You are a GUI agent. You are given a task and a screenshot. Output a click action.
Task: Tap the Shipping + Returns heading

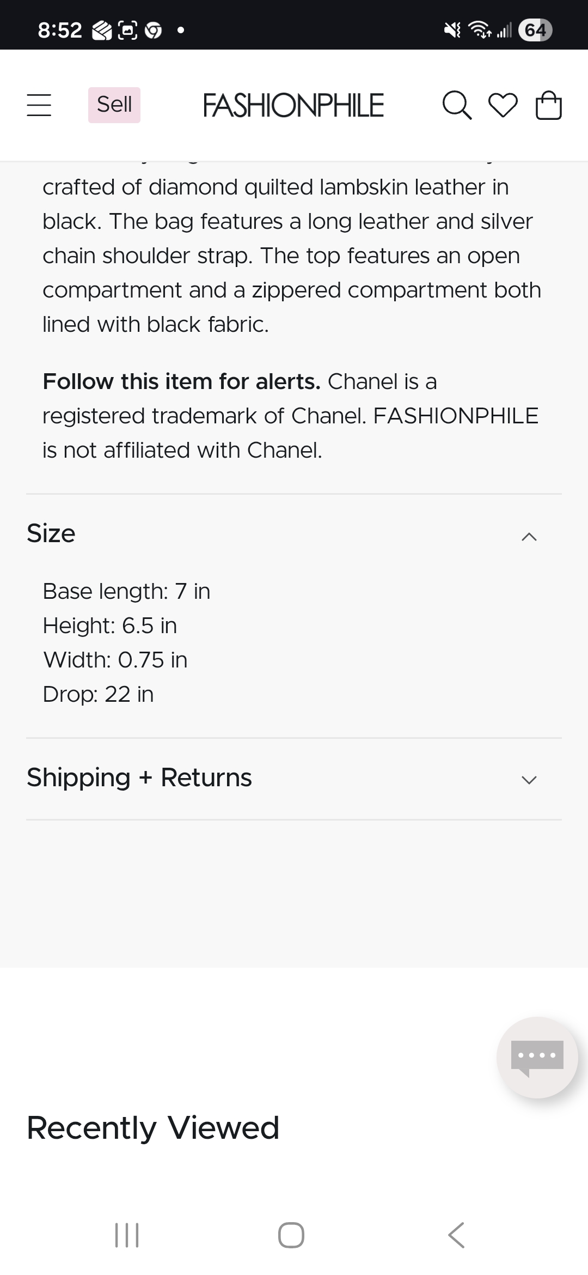point(139,778)
